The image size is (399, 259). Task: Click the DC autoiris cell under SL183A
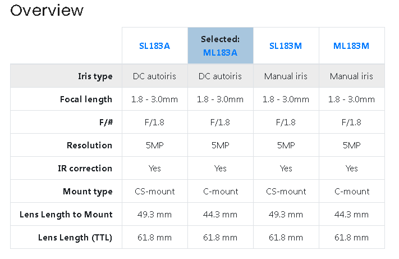(x=154, y=76)
